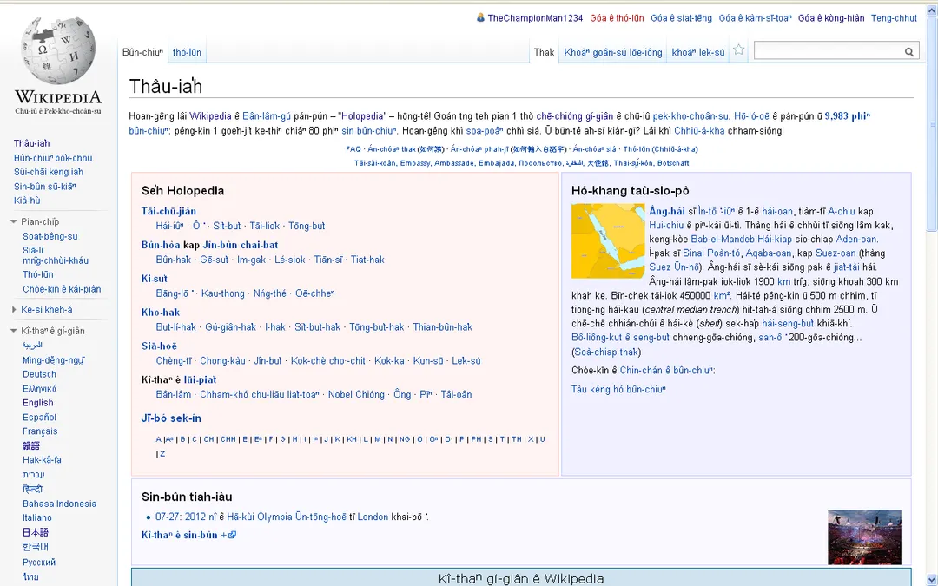Open Nobel Chióng link
This screenshot has width=938, height=586.
(x=356, y=395)
